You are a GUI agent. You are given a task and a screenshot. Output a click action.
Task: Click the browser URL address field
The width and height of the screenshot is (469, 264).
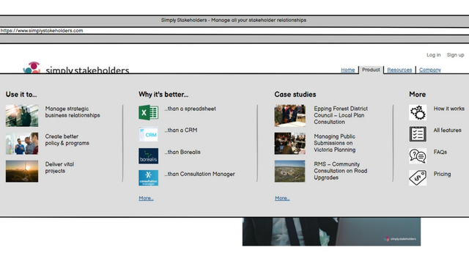(234, 31)
